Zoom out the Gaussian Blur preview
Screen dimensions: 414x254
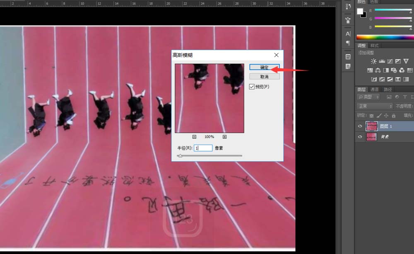pos(194,137)
